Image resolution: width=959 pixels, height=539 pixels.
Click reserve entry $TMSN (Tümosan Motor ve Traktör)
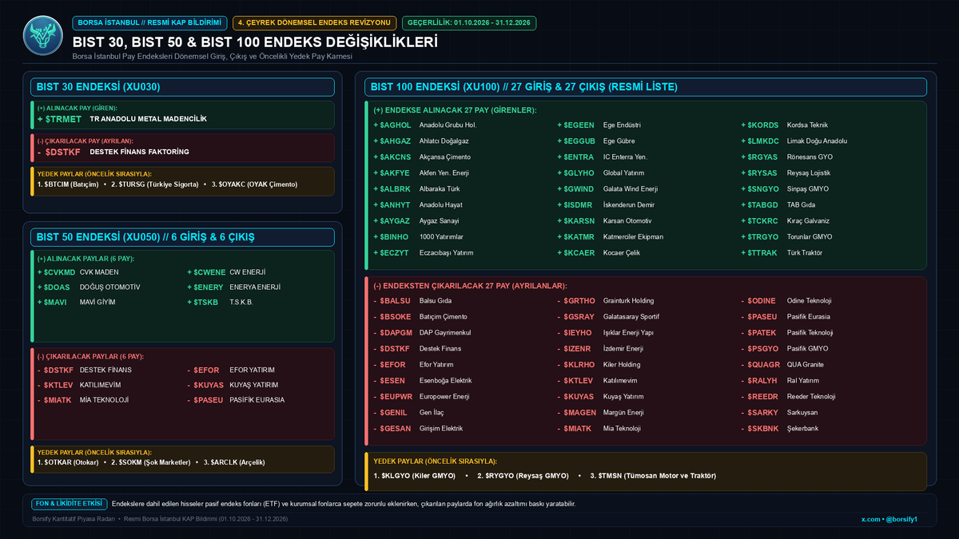(653, 476)
